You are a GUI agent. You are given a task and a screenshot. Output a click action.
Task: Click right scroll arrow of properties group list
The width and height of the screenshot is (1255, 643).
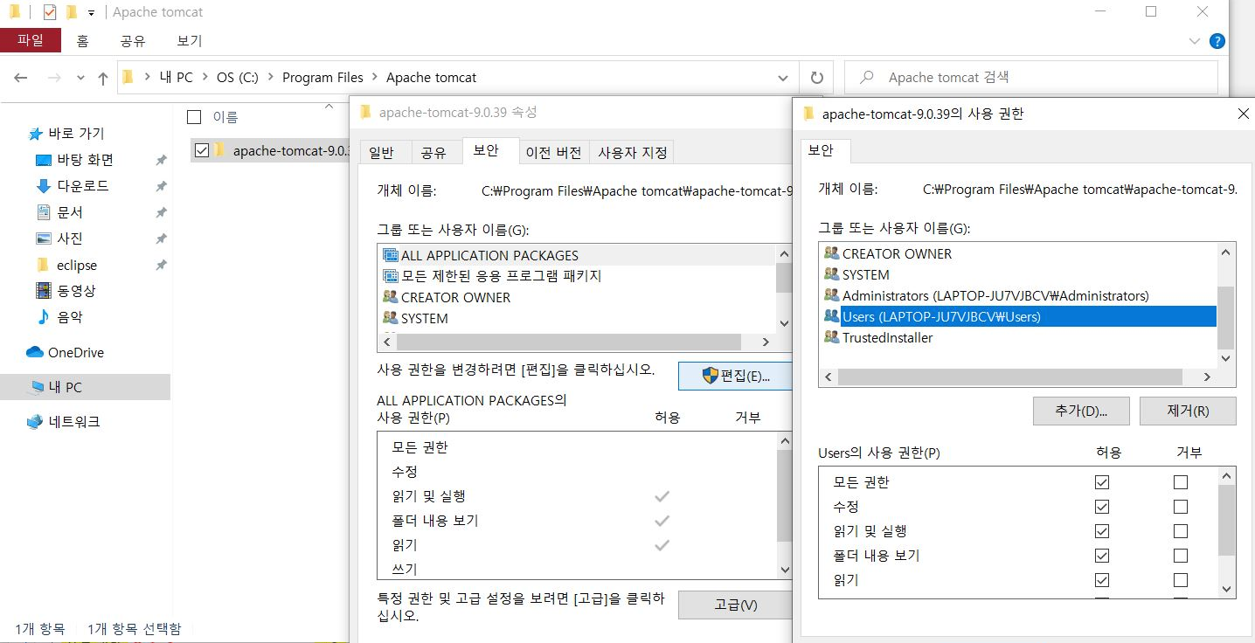[x=766, y=342]
